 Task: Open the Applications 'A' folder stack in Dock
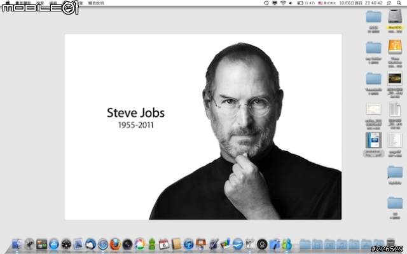(366, 244)
